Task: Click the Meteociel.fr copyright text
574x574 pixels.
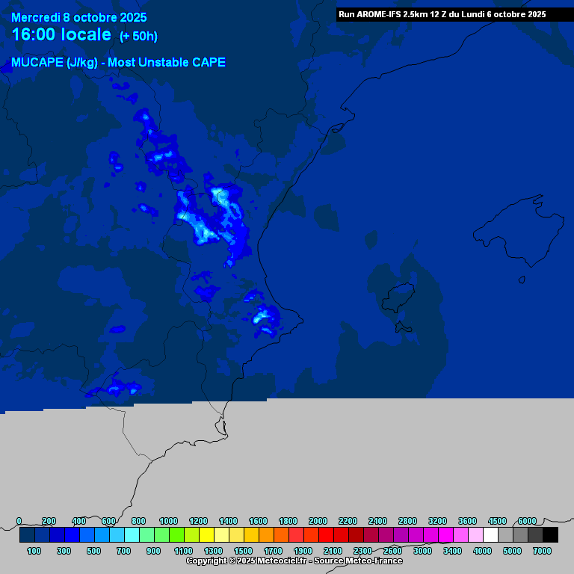Action: click(294, 561)
